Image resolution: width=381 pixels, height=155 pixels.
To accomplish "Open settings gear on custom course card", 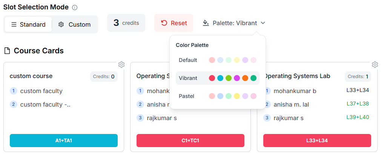I will [x=121, y=65].
